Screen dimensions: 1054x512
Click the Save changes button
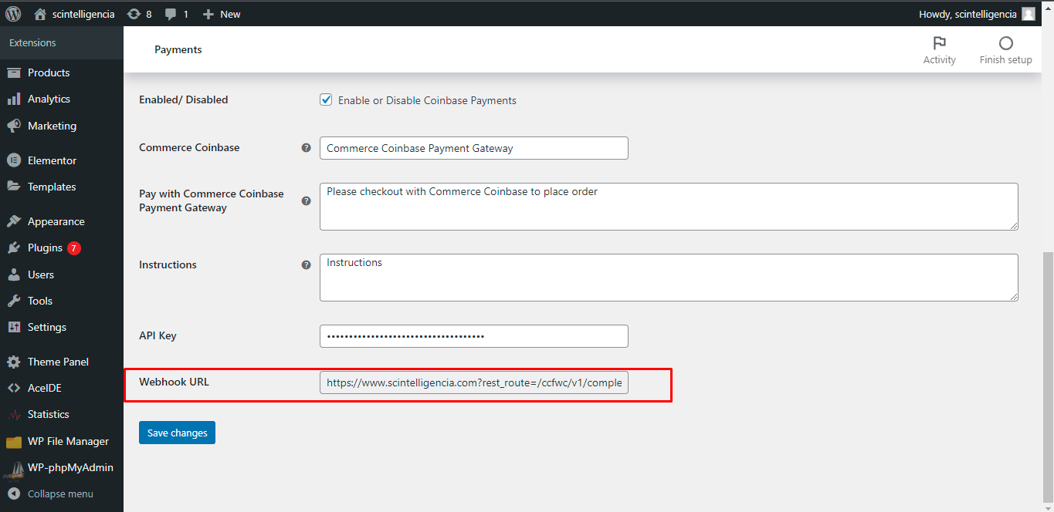177,433
